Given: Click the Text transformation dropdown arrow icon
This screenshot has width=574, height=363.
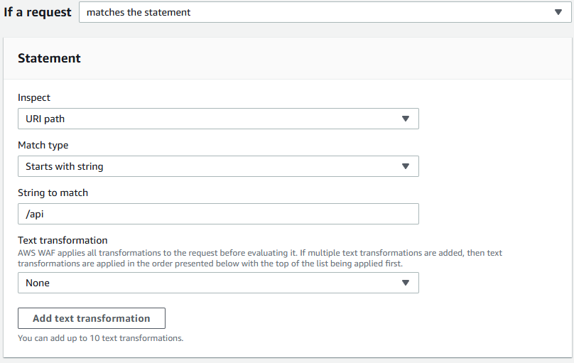Looking at the screenshot, I should coord(405,283).
